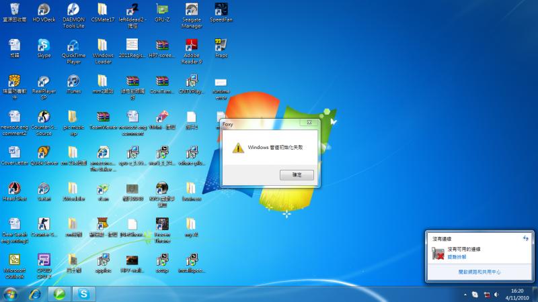
Task: Launch Adobe Reader 9 shortcut
Action: tap(192, 52)
